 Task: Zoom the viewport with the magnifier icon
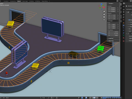(104, 12)
